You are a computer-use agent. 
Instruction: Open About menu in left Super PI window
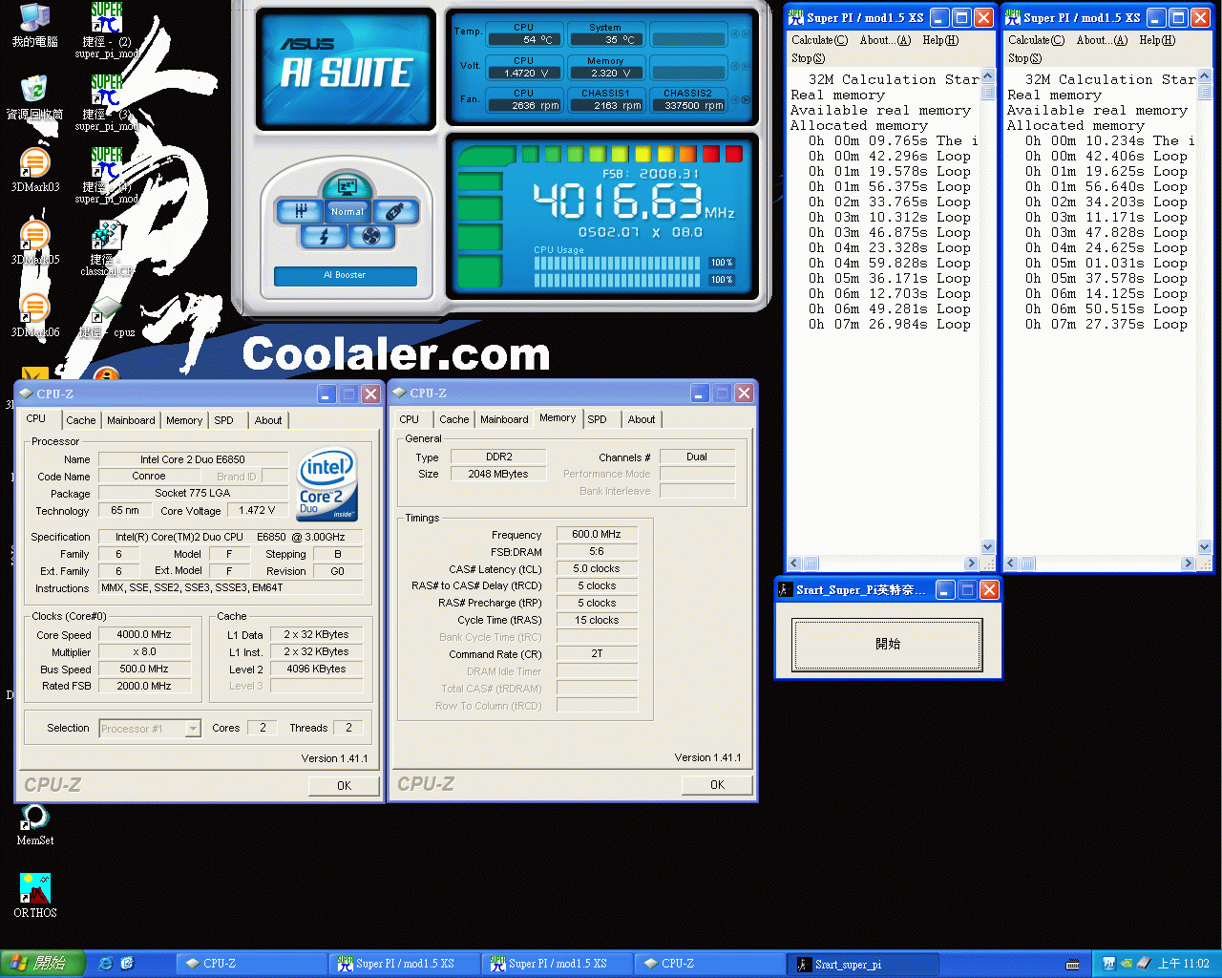point(885,40)
